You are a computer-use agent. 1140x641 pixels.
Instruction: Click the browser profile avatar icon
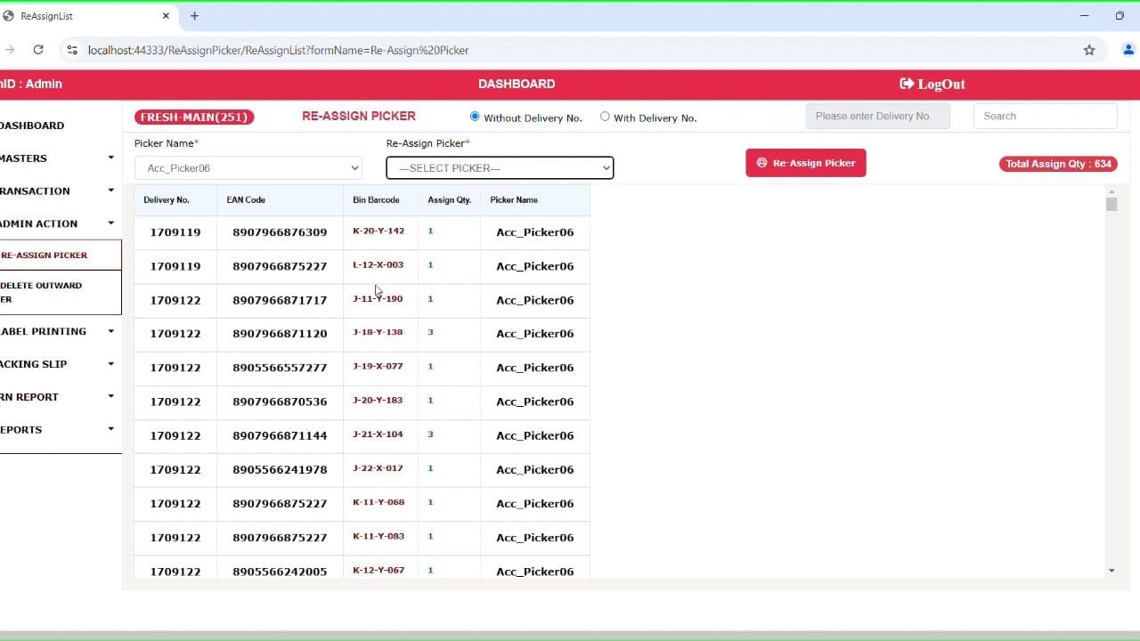(1128, 51)
